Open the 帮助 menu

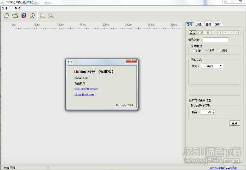click(x=18, y=8)
